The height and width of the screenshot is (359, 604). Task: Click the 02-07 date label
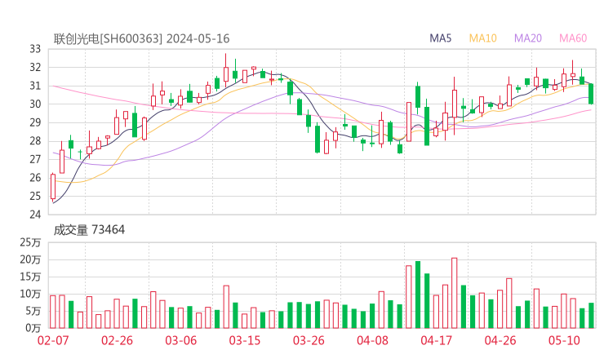tap(53, 340)
